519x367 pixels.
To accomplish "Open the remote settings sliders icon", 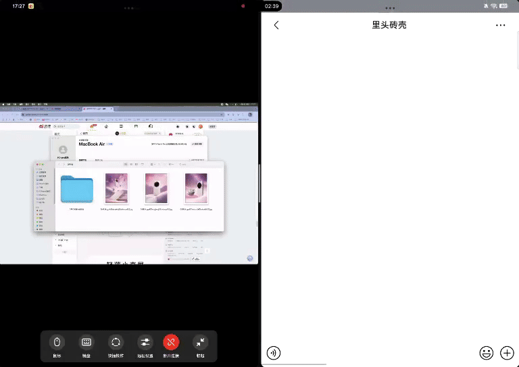I will click(145, 342).
